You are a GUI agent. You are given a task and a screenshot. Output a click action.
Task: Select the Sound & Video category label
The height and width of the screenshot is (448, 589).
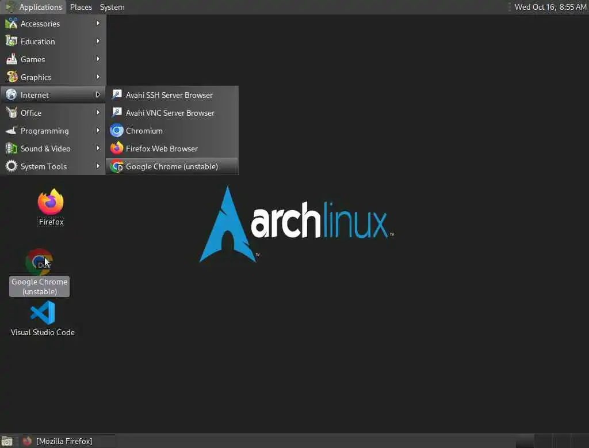pos(45,149)
